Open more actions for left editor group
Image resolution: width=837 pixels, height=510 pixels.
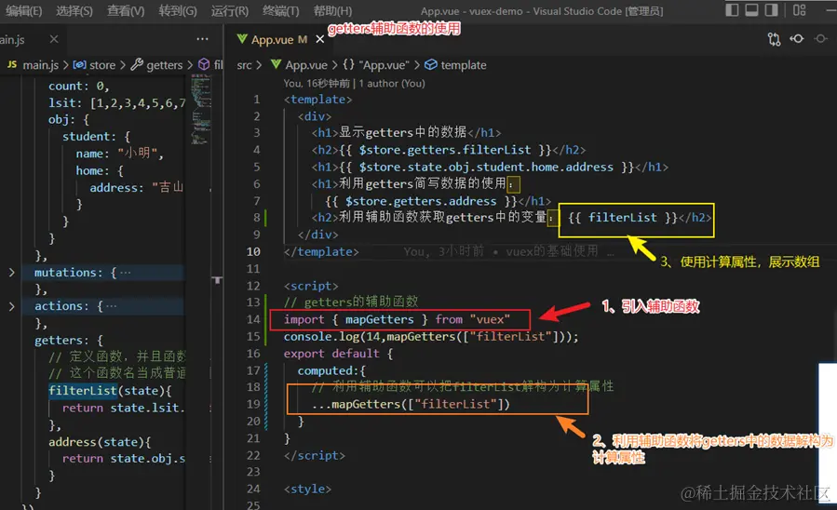coord(202,39)
